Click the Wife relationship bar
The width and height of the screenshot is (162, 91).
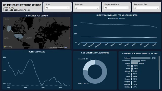[132, 66]
